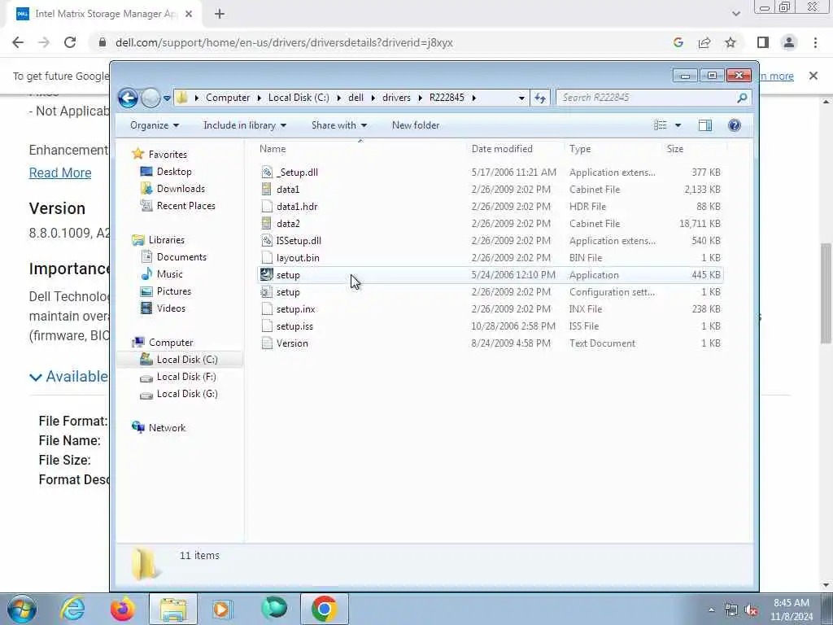Click the blue Help question mark icon
Viewport: 833px width, 625px height.
coord(735,125)
